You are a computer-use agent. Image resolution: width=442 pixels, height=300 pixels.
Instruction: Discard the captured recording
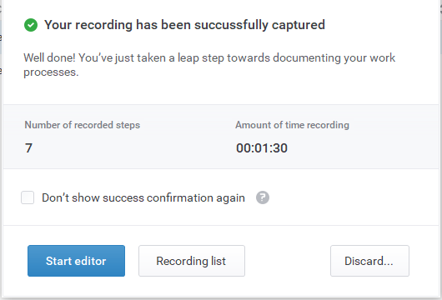click(369, 261)
